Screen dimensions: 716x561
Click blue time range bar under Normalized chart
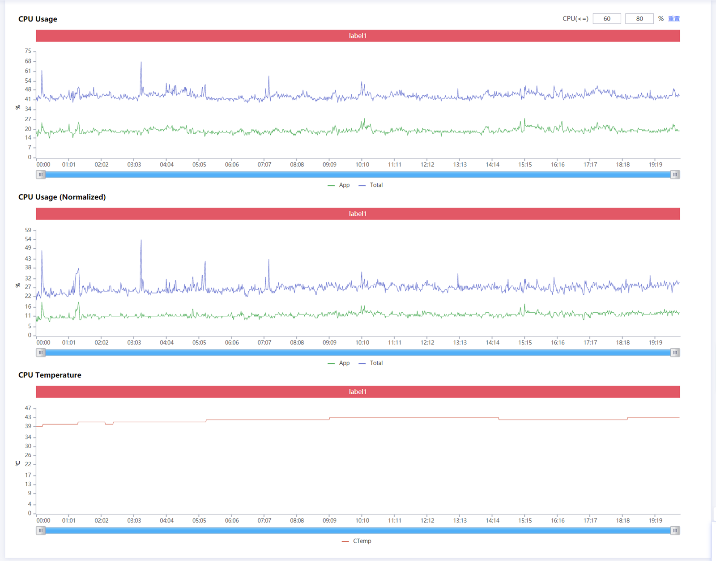[358, 353]
